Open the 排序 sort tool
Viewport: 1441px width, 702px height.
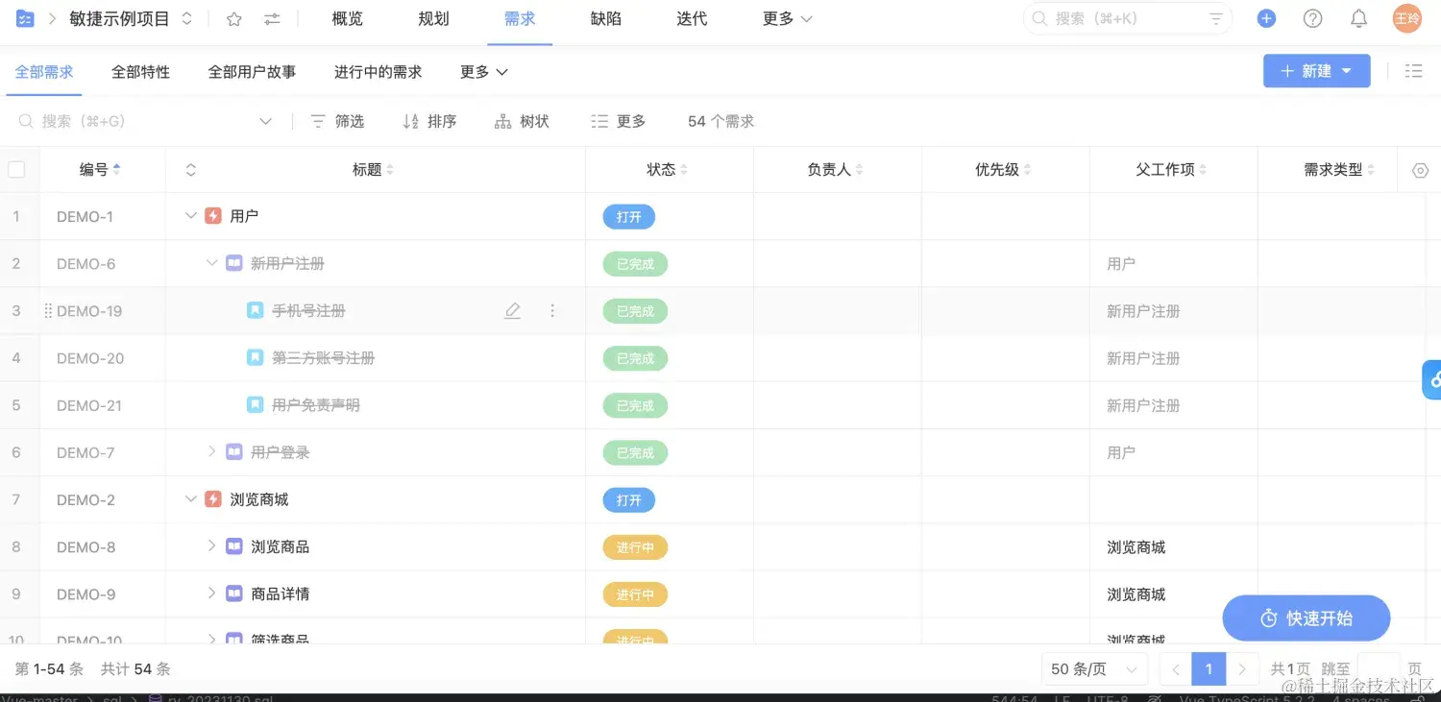(429, 121)
